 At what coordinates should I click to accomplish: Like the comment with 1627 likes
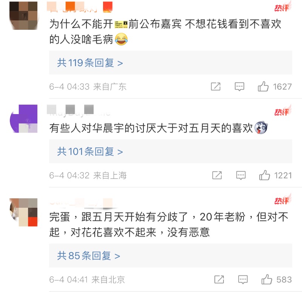[263, 87]
